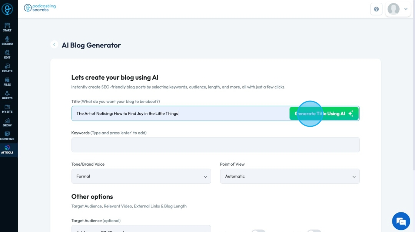This screenshot has height=232, width=415.
Task: Expand the Point of View dropdown
Action: (290, 176)
